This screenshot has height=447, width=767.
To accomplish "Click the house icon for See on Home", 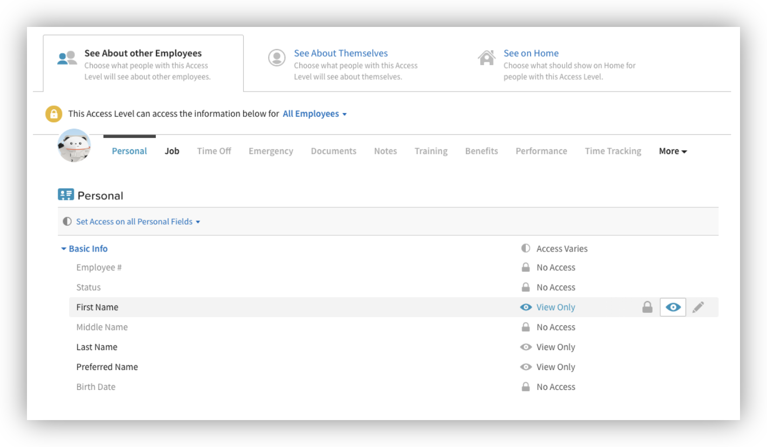I will click(x=487, y=58).
